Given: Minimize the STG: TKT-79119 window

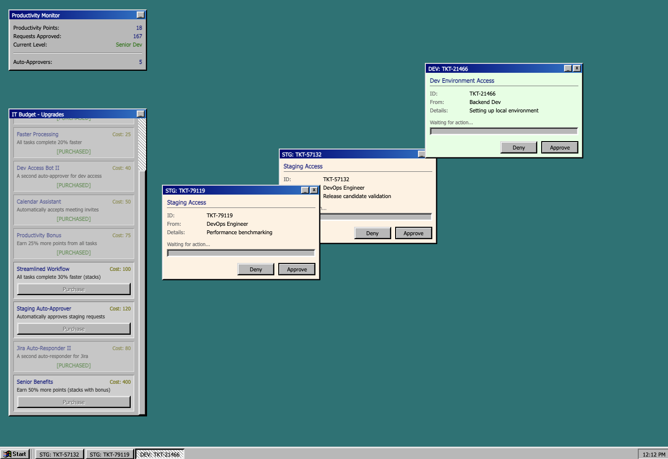Looking at the screenshot, I should coord(305,191).
